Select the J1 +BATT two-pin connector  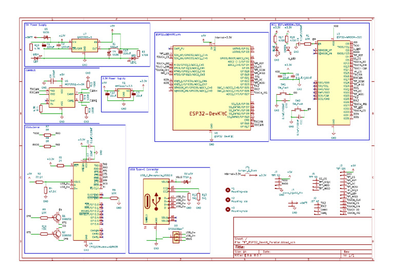click(292, 204)
